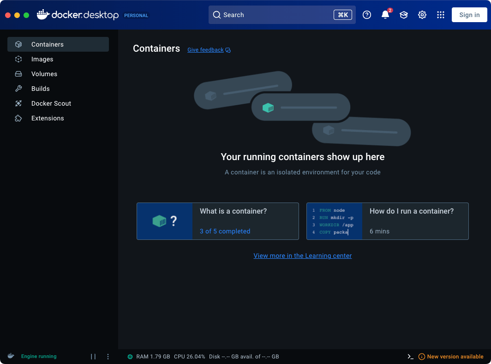Click the RAM 1.79 GB status

click(153, 357)
